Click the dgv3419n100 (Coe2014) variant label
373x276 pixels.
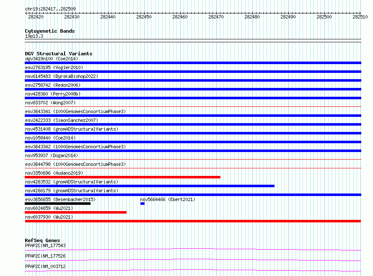click(x=52, y=59)
